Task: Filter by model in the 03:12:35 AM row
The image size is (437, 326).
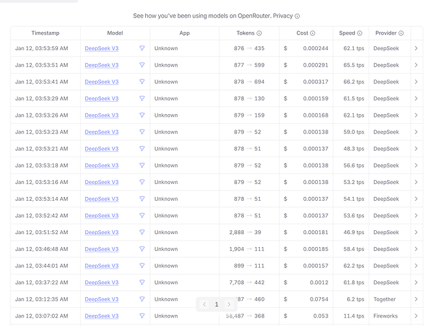Action: [142, 299]
